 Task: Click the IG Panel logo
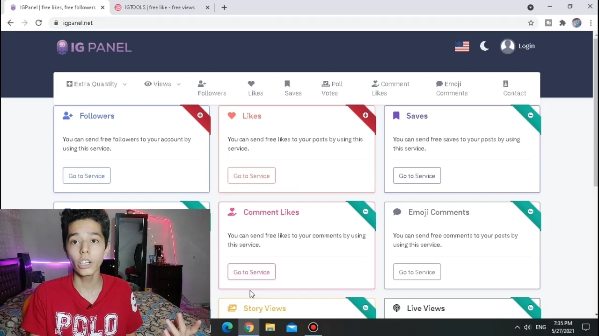(x=94, y=47)
